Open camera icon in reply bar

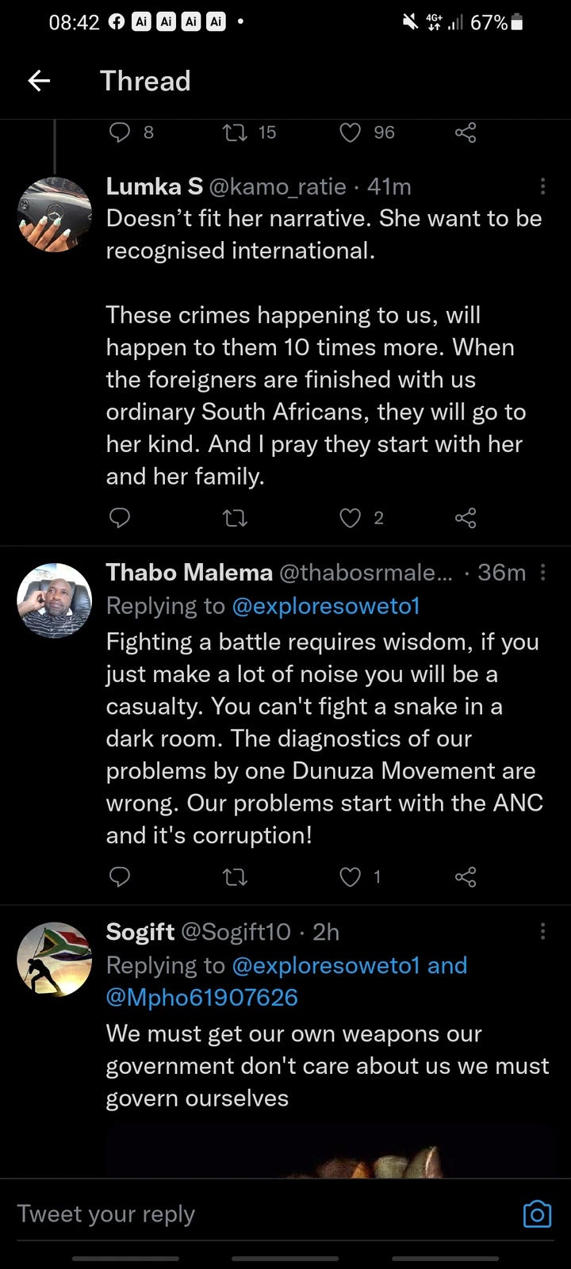click(537, 1213)
